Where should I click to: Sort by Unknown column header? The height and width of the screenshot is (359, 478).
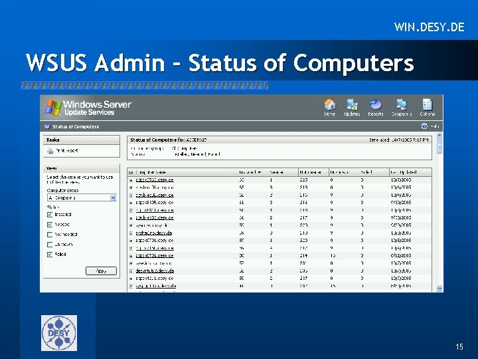pyautogui.click(x=340, y=172)
